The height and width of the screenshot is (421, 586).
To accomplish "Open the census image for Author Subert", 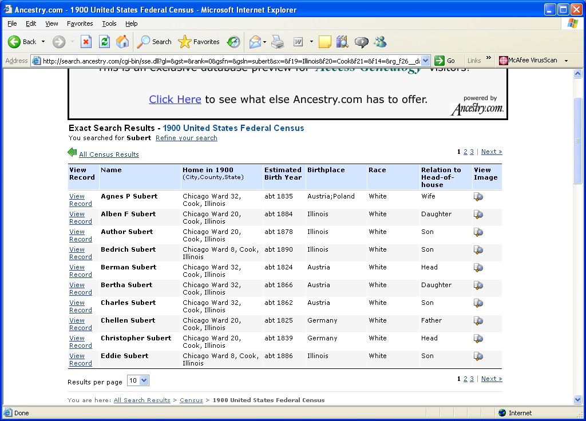I will tap(478, 232).
